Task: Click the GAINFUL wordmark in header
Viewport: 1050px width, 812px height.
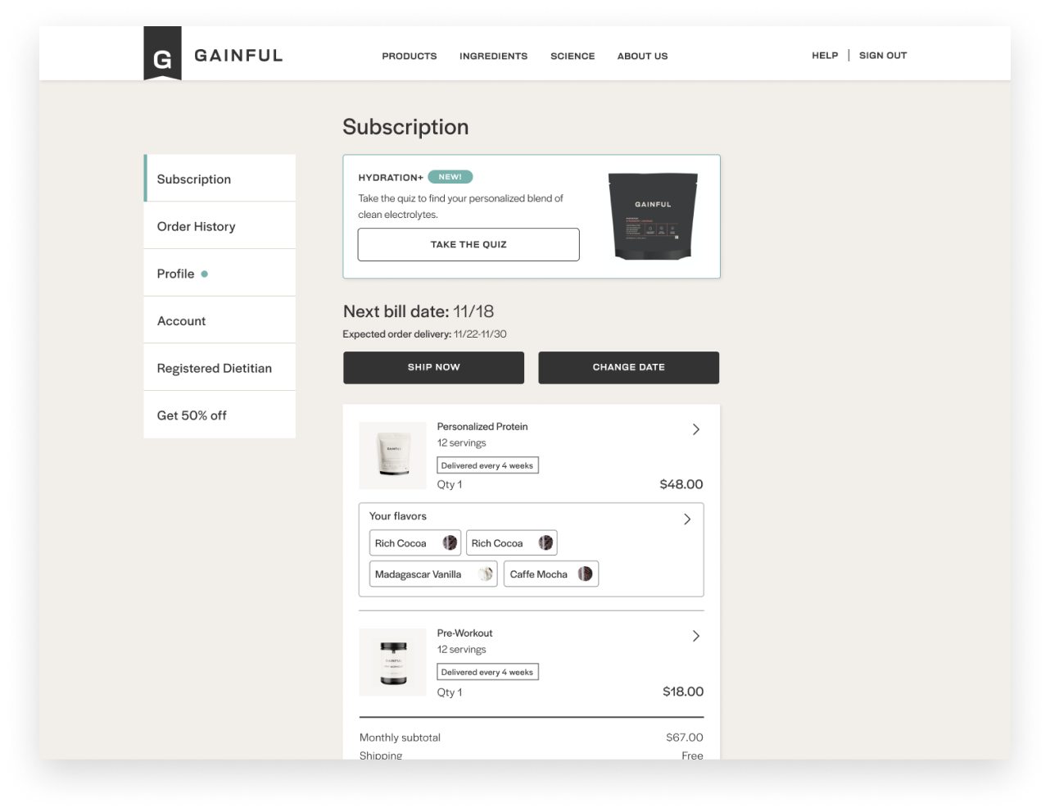Action: (238, 56)
